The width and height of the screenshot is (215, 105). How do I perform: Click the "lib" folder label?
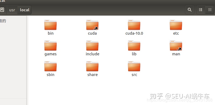point(134,54)
